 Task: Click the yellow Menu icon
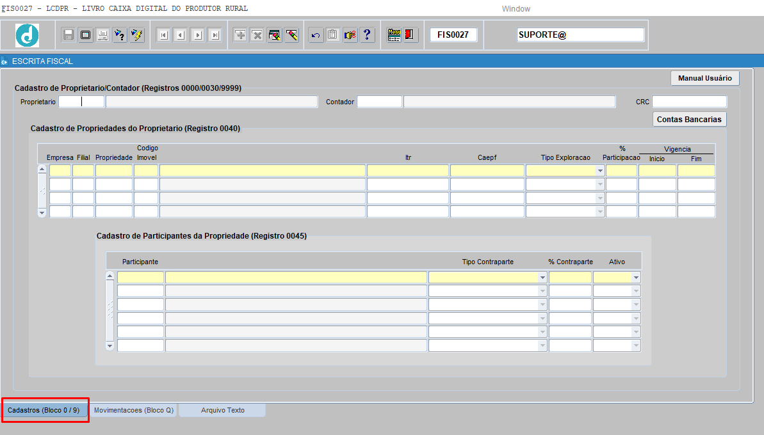point(394,35)
